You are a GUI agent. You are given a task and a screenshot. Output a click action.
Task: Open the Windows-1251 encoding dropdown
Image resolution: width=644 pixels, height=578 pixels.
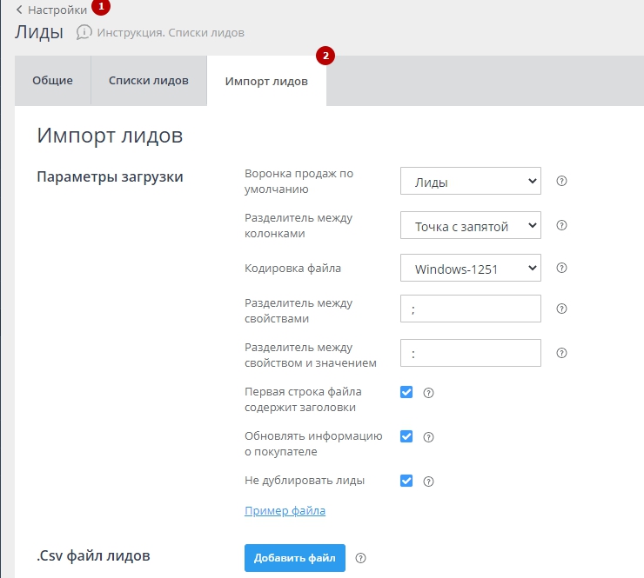(x=471, y=269)
